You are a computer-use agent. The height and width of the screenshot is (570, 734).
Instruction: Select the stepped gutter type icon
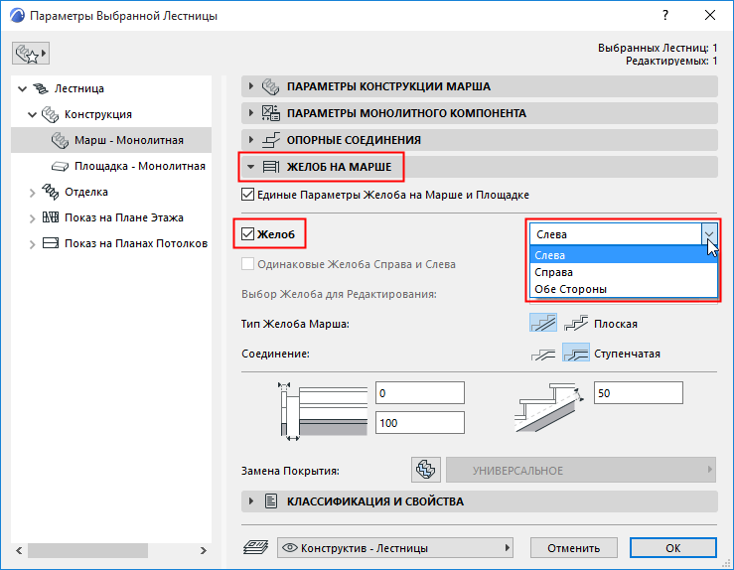tap(576, 324)
